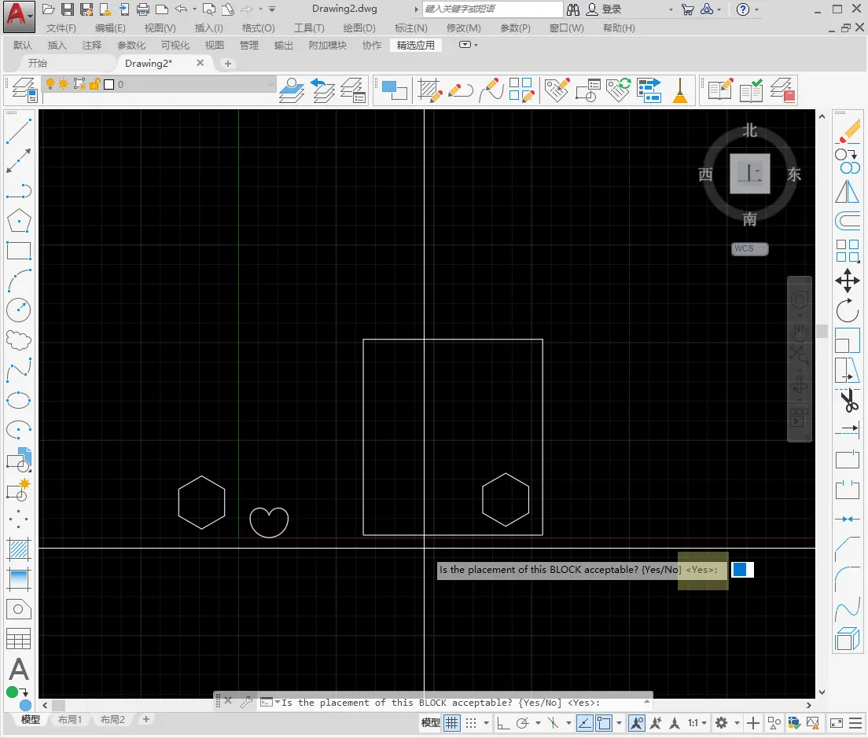Select the Move tool in modify toolbar
This screenshot has width=868, height=738.
coord(847,281)
